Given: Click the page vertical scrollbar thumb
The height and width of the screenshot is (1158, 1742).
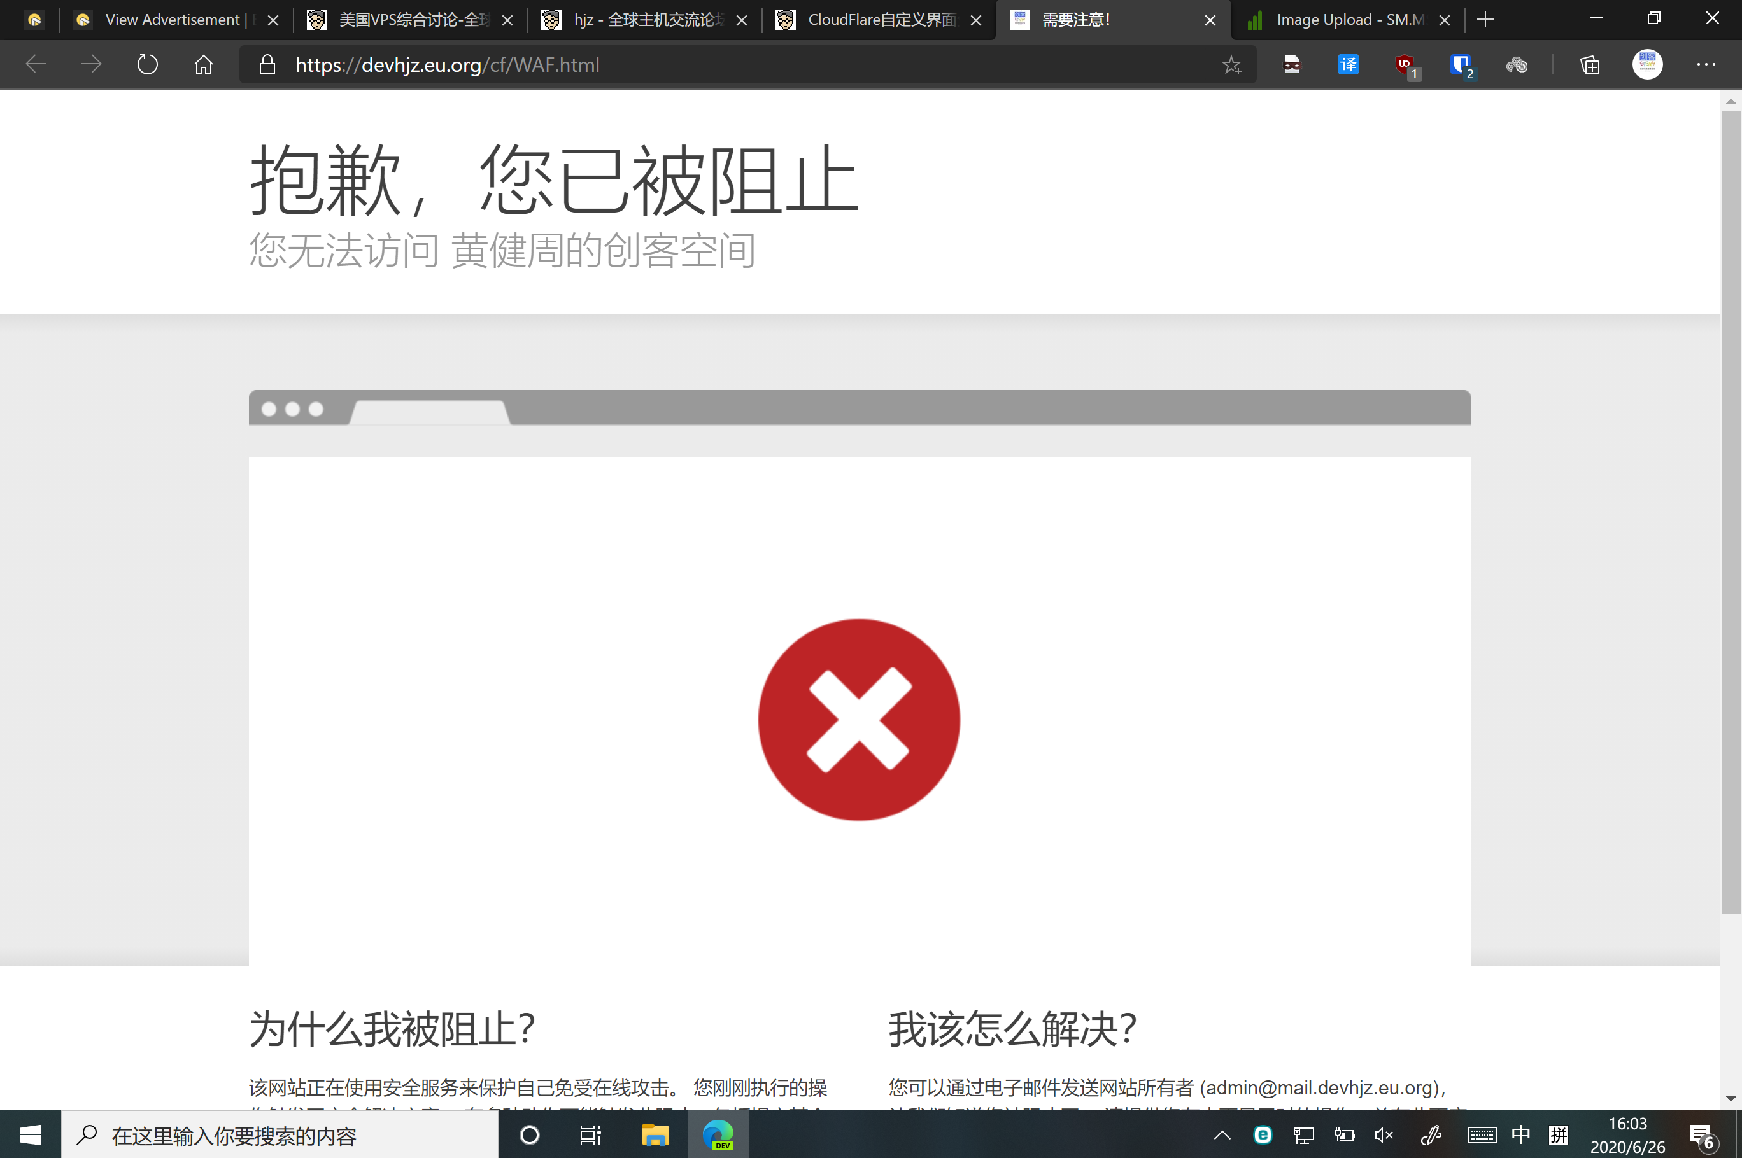Looking at the screenshot, I should click(1731, 513).
